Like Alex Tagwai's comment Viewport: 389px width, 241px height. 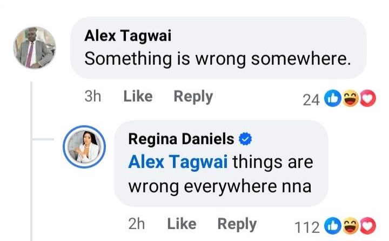coord(138,97)
